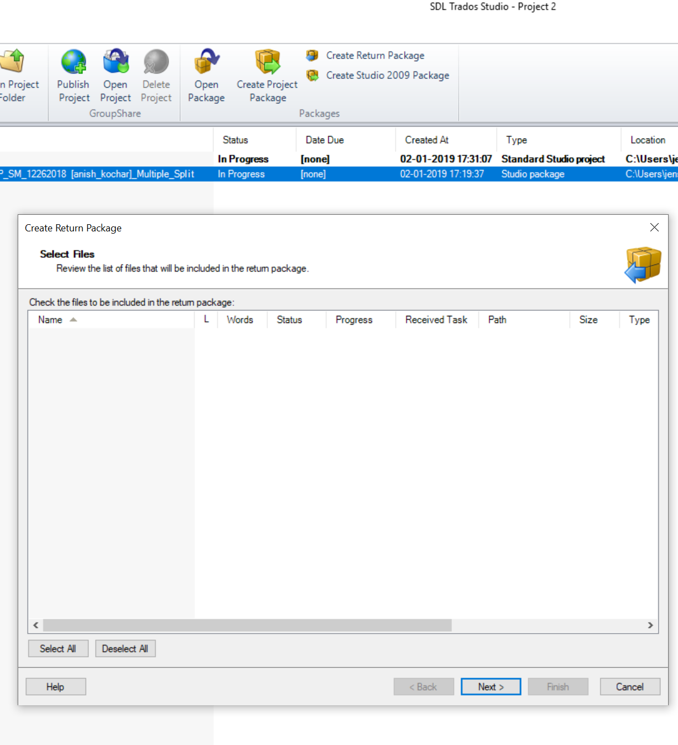Click the Deselect All button
The height and width of the screenshot is (745, 678).
[125, 648]
